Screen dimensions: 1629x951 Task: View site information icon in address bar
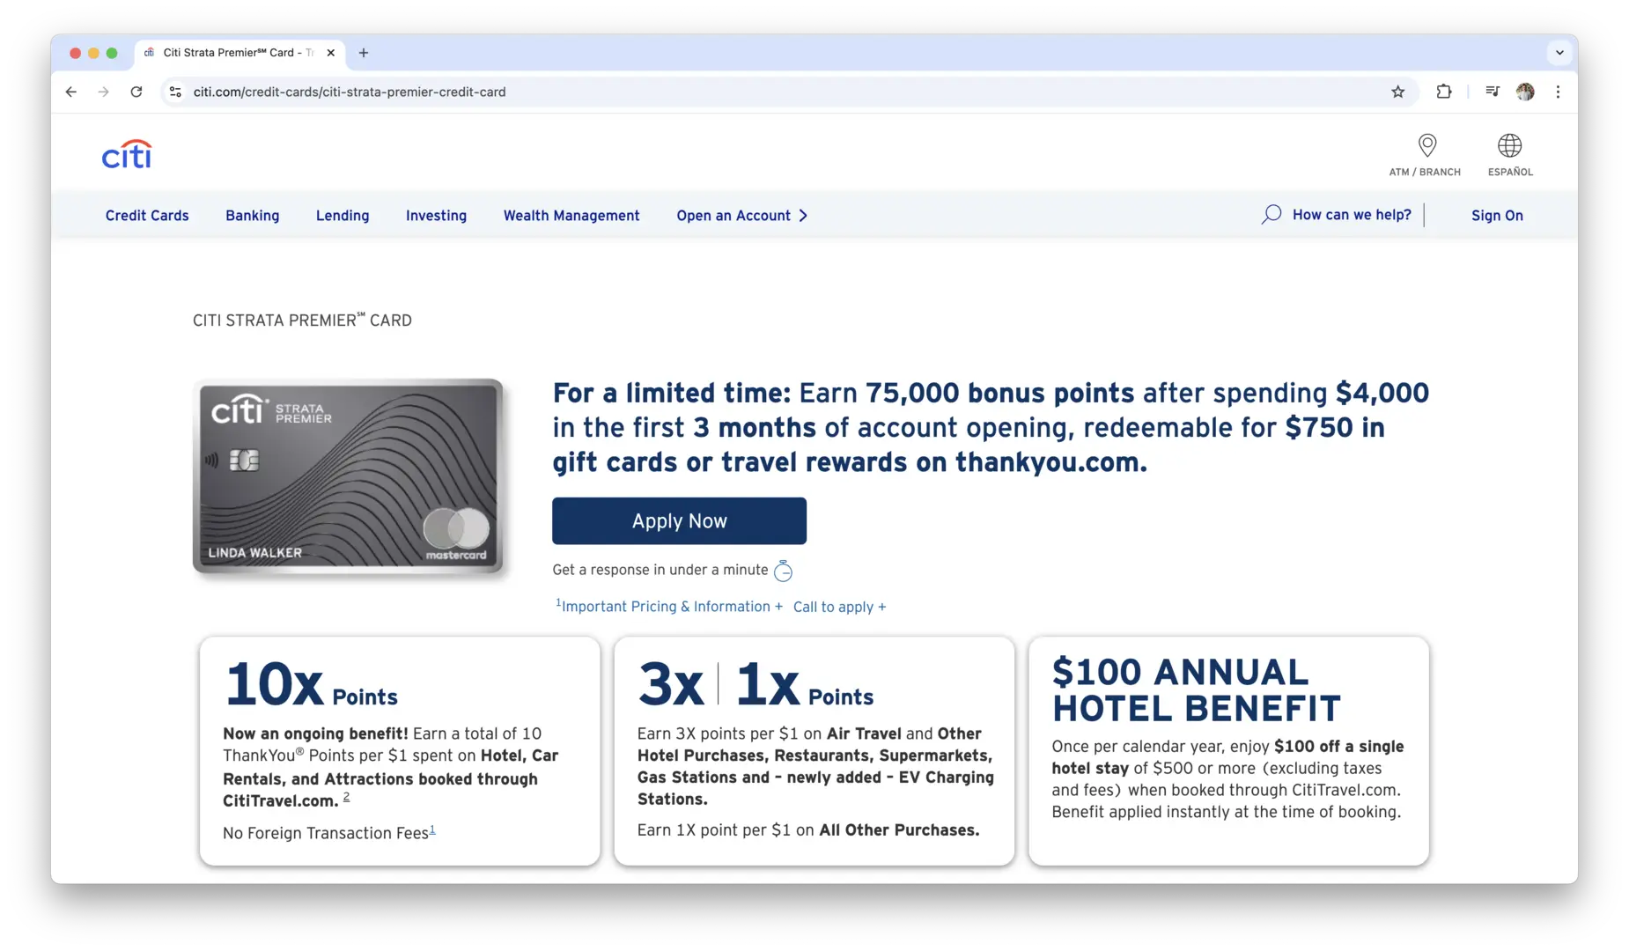pos(175,92)
